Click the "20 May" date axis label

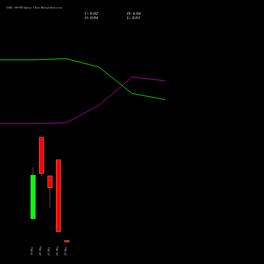40,251
